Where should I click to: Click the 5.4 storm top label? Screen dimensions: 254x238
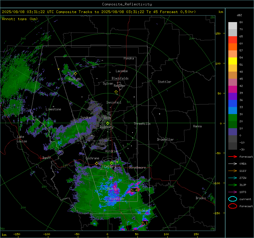(x=134, y=190)
